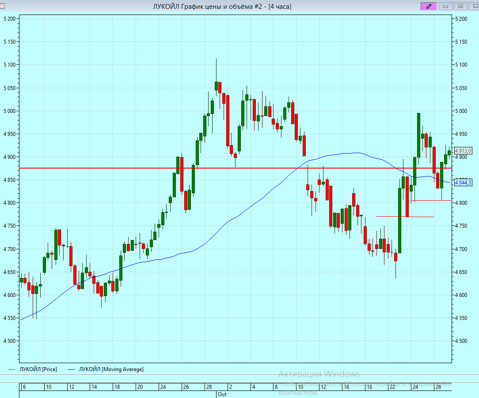Maximize the ЛУКОЙЛ chart window
This screenshot has height=398, width=479.
pyautogui.click(x=461, y=6)
